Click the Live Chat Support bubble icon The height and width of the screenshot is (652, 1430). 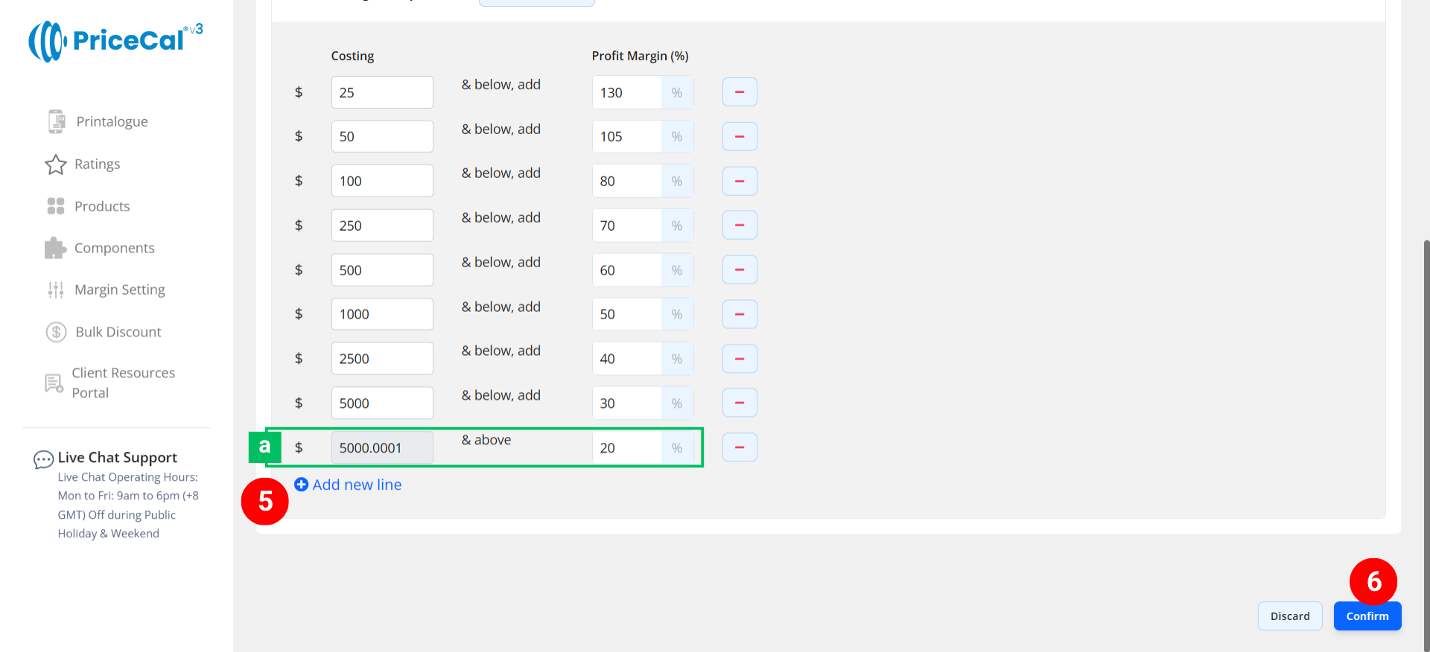click(43, 459)
